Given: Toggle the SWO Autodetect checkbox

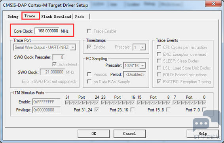Looking at the screenshot, I should 55,64.
